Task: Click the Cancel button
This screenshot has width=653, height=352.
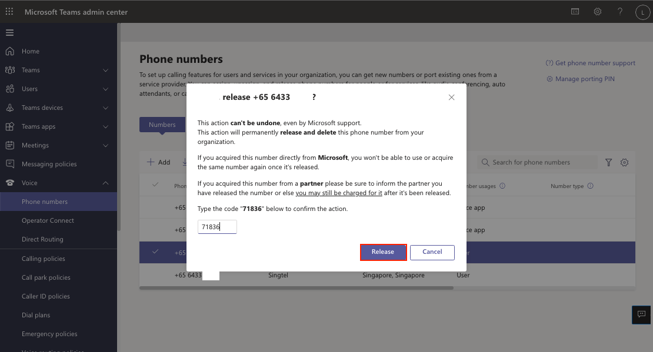Action: 432,252
